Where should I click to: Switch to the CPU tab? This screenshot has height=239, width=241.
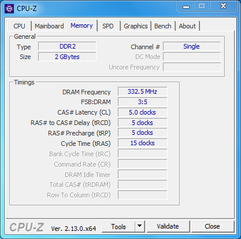pos(19,26)
